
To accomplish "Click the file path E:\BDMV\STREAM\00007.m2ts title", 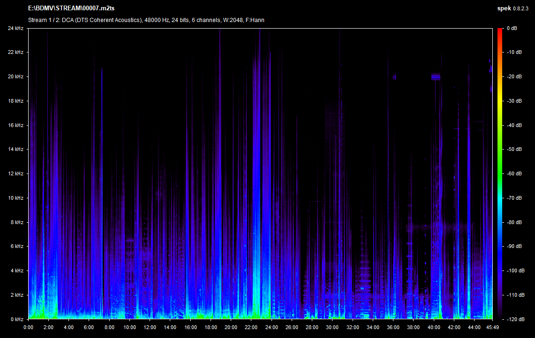I will [71, 8].
